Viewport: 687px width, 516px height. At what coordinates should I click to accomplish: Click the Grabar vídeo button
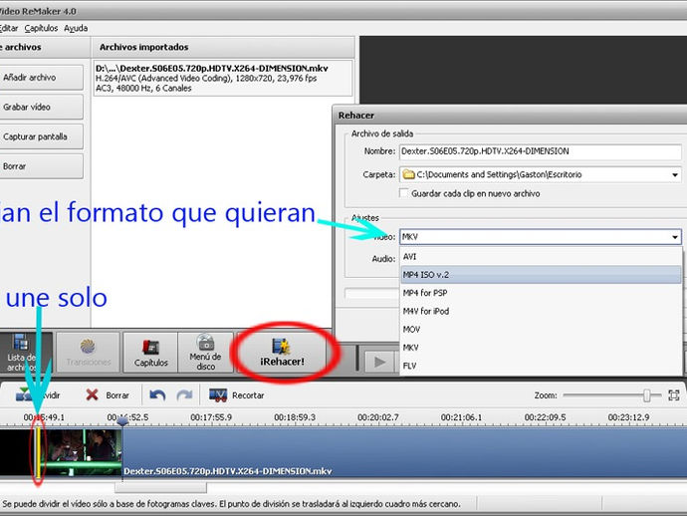41,107
